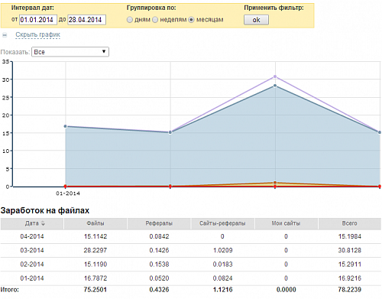Apply filter with the ok button
The image size is (382, 299).
[x=256, y=20]
